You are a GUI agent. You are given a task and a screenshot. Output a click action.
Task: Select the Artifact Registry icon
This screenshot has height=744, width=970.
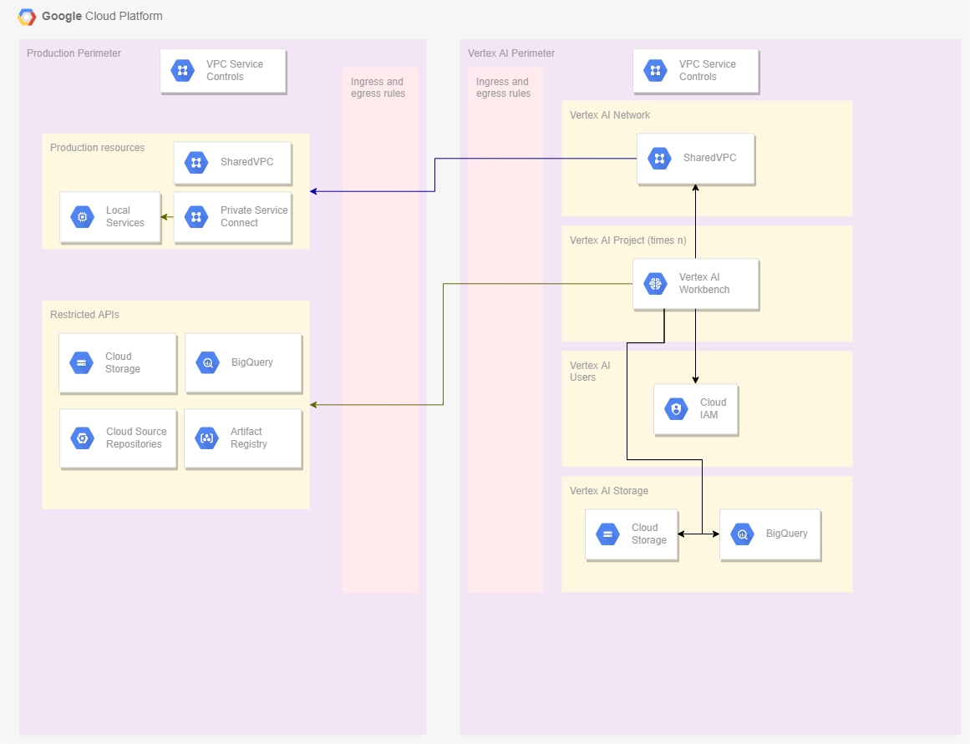(206, 438)
